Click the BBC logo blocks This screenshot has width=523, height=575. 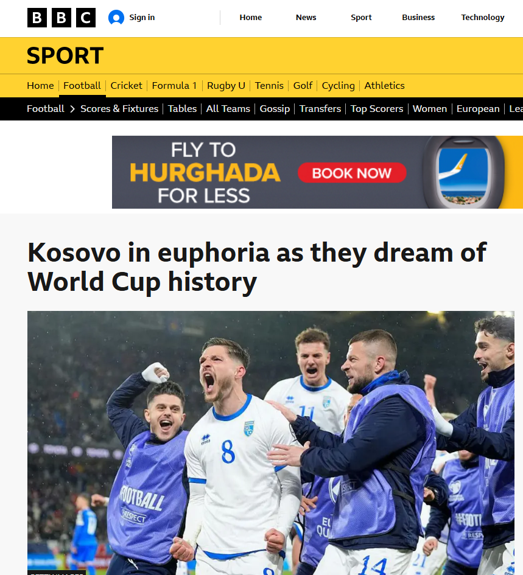[x=61, y=18]
